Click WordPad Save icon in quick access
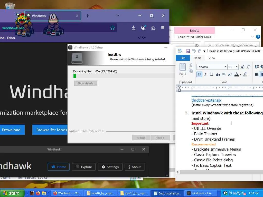The height and width of the screenshot is (197, 263). click(188, 51)
